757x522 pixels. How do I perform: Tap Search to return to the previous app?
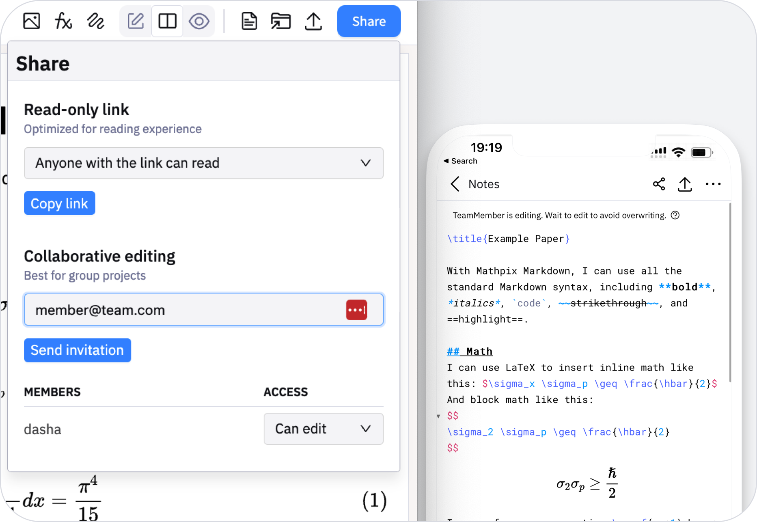pos(460,161)
